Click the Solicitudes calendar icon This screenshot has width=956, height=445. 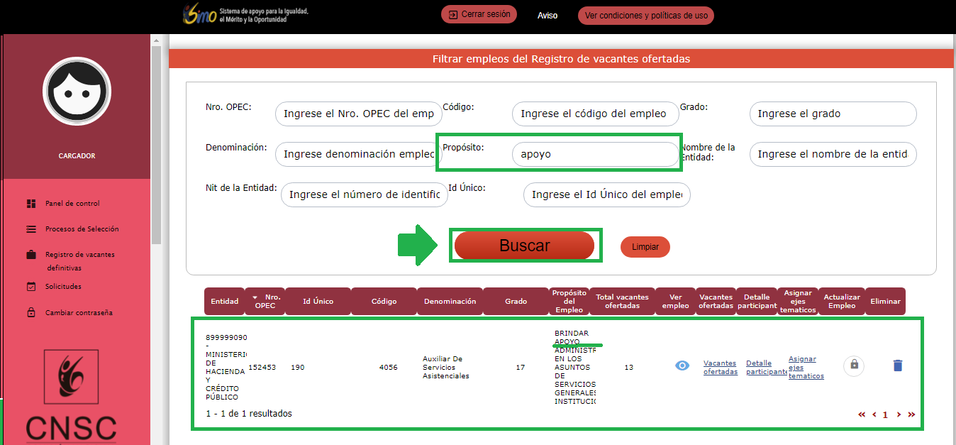click(x=31, y=287)
